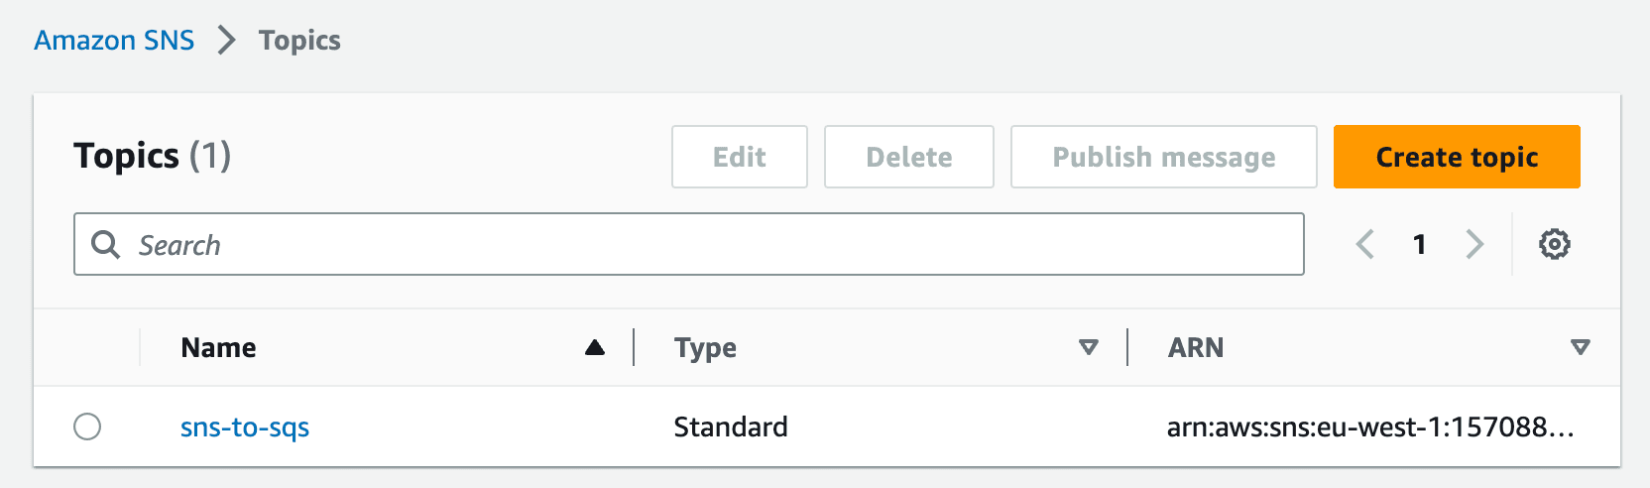Select the sns-to-sqs topic radio button
This screenshot has height=488, width=1650.
87,427
